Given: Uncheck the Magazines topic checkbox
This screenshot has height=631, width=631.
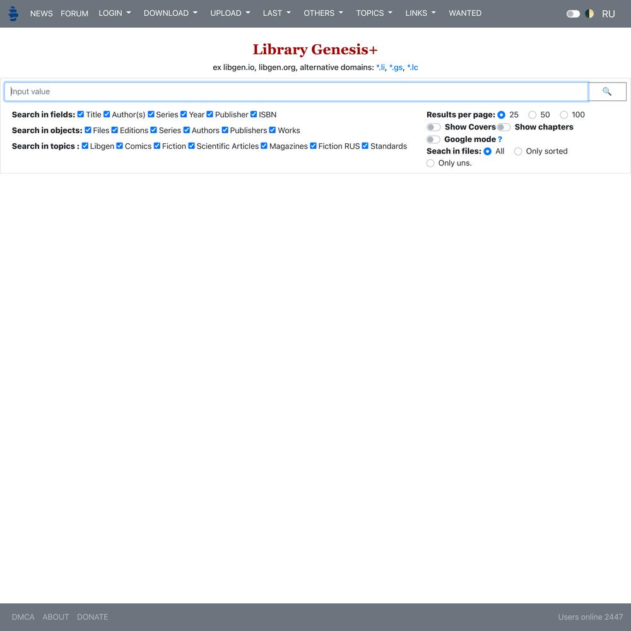Looking at the screenshot, I should 264,146.
